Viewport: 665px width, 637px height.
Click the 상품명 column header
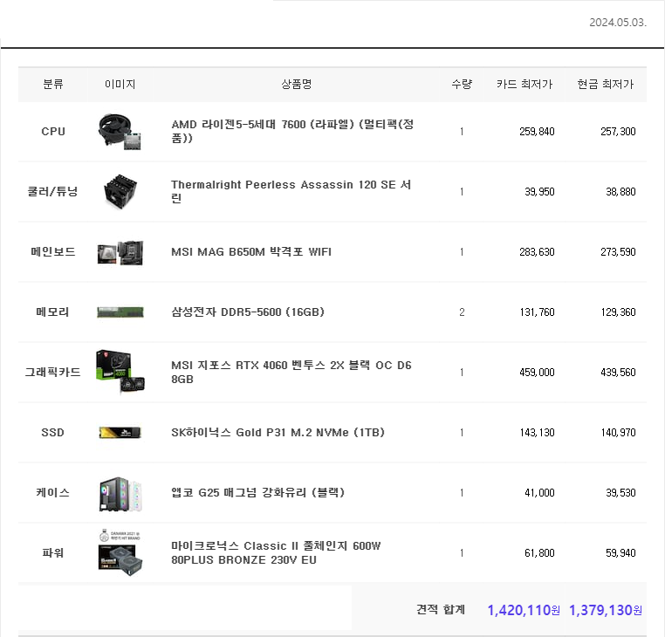[x=297, y=85]
